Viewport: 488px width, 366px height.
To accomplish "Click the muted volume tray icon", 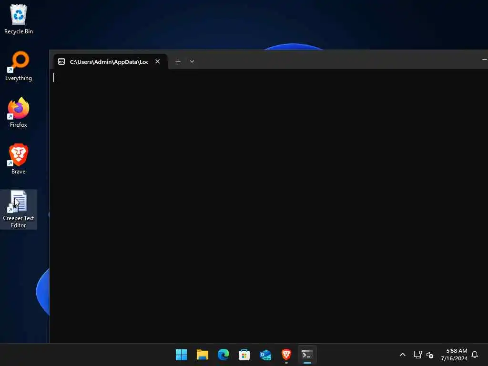I will pyautogui.click(x=430, y=355).
